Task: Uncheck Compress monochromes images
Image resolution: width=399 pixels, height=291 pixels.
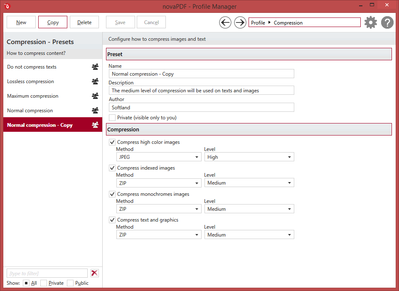Action: 112,194
